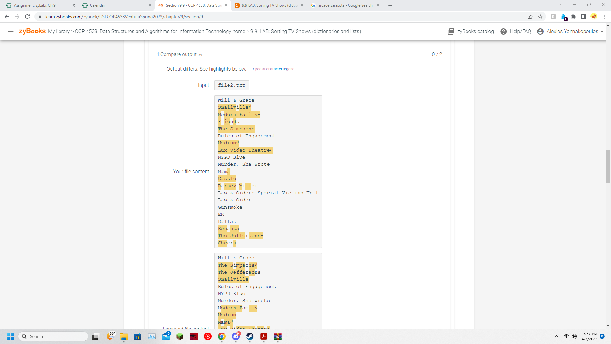
Task: Open the browser tab search dropdown
Action: [x=559, y=5]
